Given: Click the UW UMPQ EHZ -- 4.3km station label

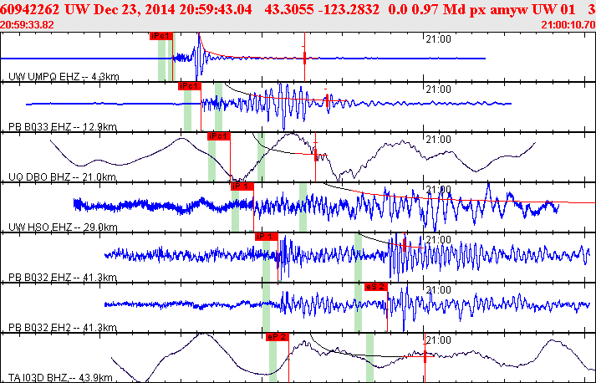Looking at the screenshot, I should point(64,76).
